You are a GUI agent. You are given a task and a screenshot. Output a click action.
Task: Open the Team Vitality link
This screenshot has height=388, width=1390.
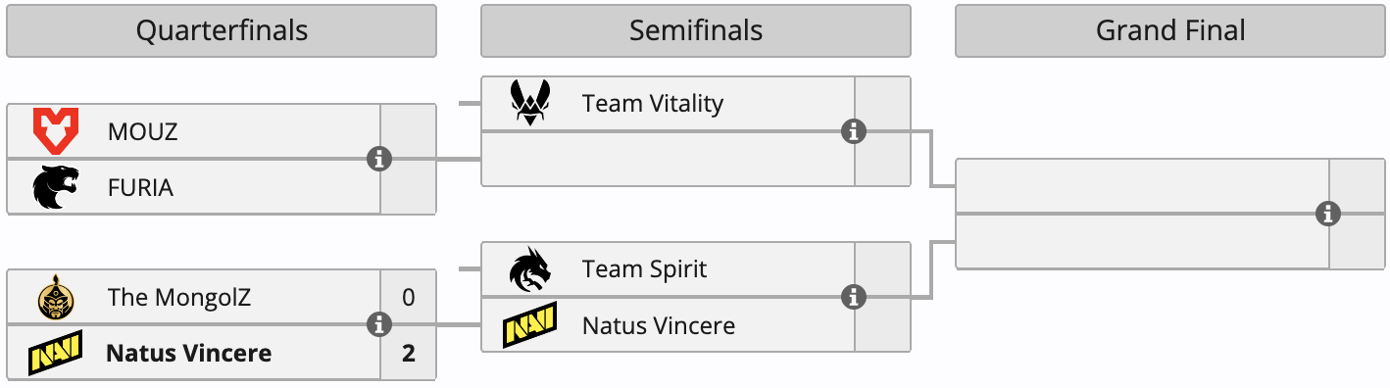pos(653,104)
